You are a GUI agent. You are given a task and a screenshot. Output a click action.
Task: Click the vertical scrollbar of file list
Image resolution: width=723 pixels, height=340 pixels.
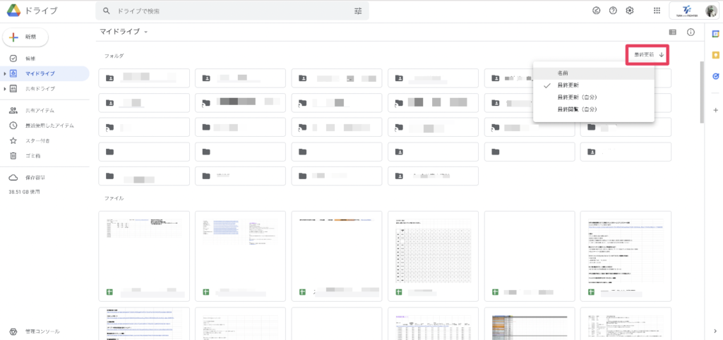[703, 92]
